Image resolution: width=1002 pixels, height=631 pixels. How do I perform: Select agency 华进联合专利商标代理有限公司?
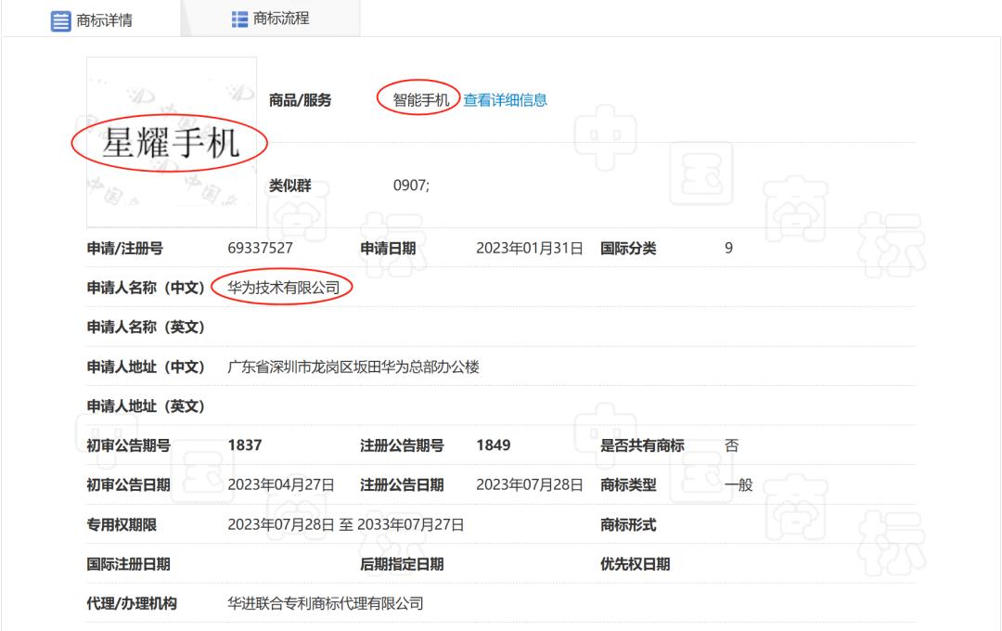pyautogui.click(x=326, y=603)
